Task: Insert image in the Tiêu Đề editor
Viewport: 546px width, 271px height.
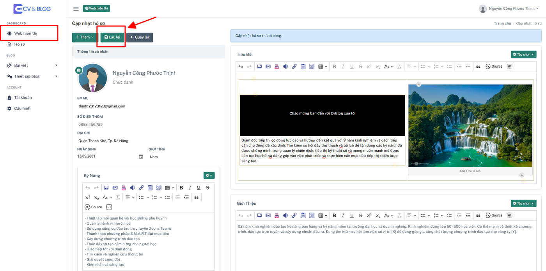Action: [x=259, y=67]
